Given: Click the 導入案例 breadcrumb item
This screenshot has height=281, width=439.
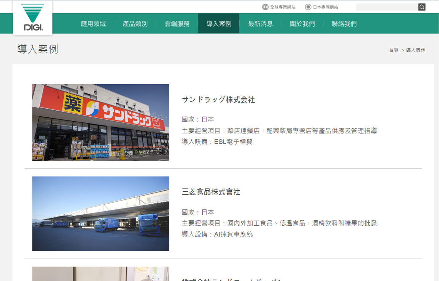Looking at the screenshot, I should pos(415,50).
